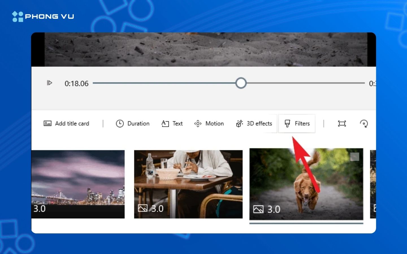Select the Text tool icon
The height and width of the screenshot is (254, 407).
165,124
